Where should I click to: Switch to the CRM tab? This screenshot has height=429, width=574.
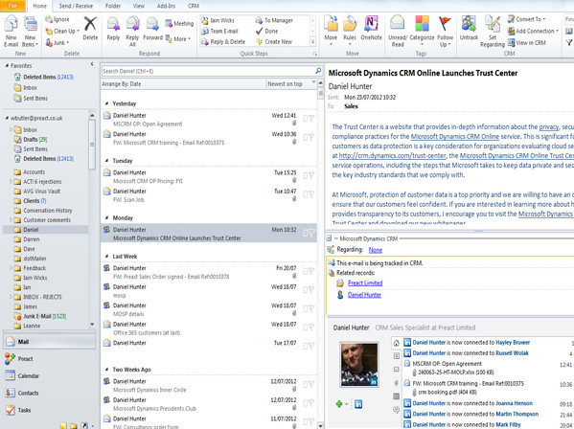pyautogui.click(x=194, y=6)
